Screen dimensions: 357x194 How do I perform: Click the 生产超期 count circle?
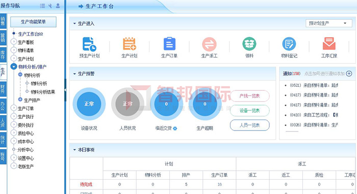(205, 104)
